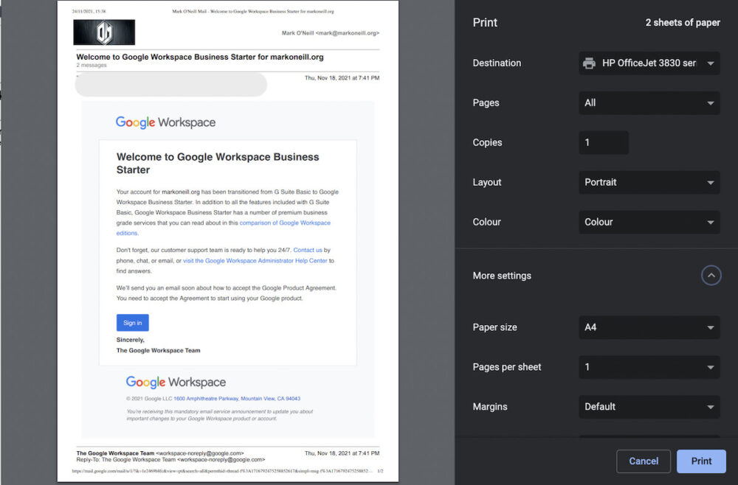Click the Google Workspace logo above the welcome card
The image size is (738, 485).
point(165,122)
